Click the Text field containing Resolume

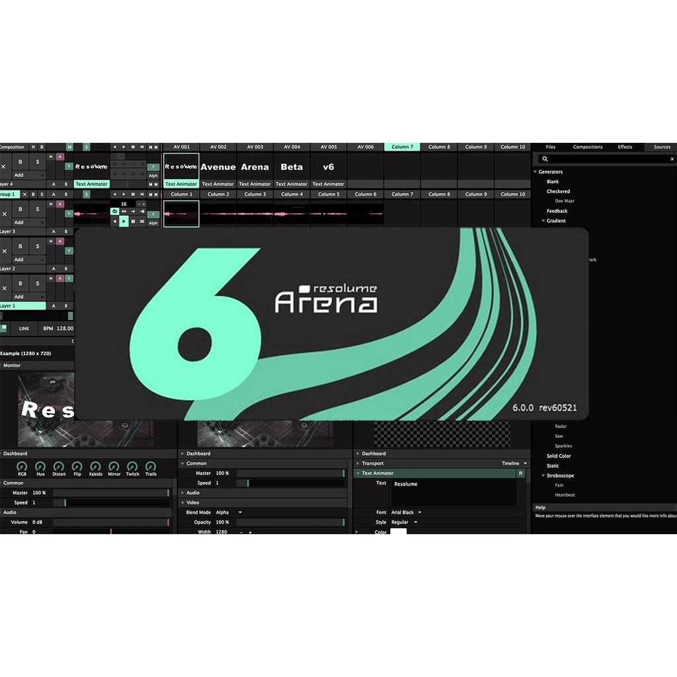coord(454,492)
